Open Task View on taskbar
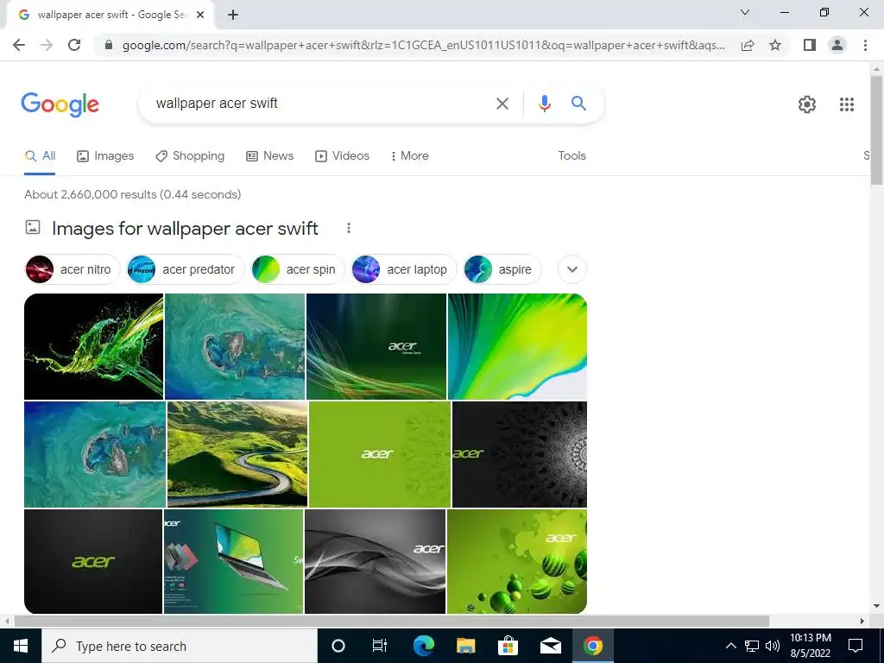Image resolution: width=884 pixels, height=663 pixels. click(380, 646)
